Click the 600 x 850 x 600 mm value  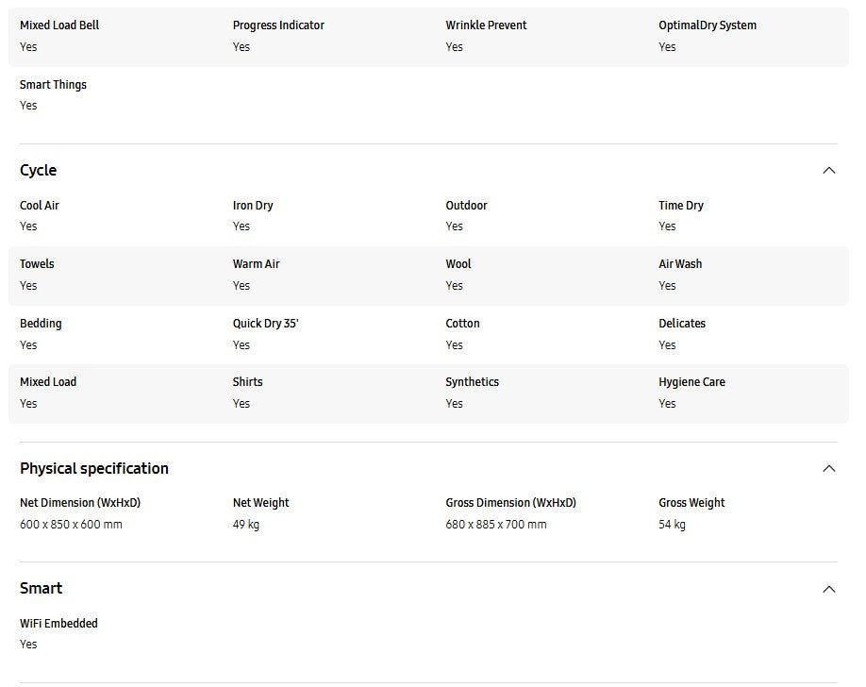click(x=71, y=525)
